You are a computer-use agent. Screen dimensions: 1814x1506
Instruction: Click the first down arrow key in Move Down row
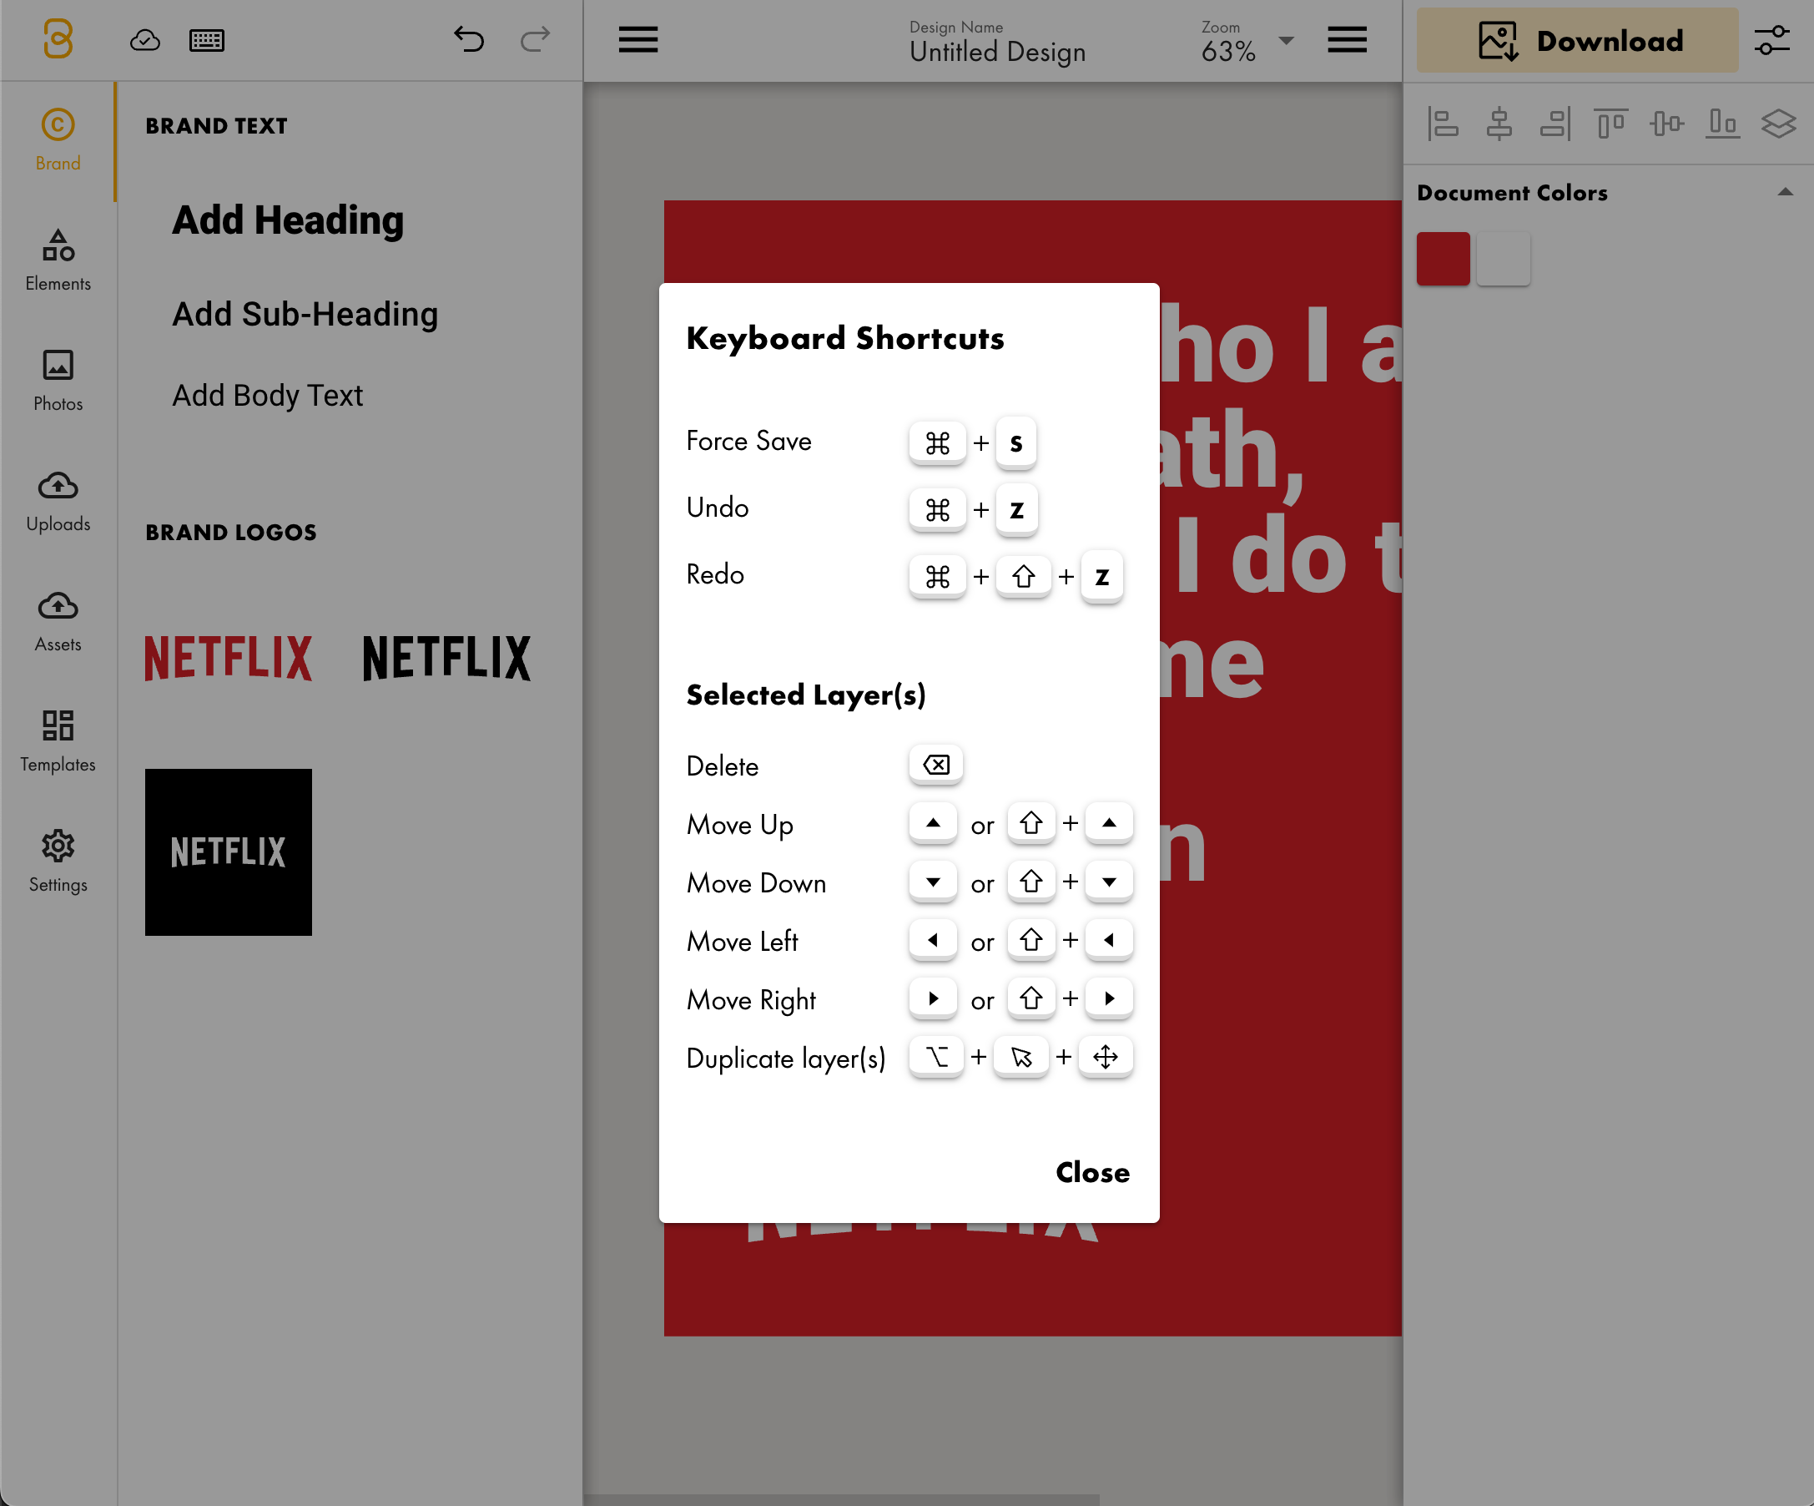pos(933,882)
